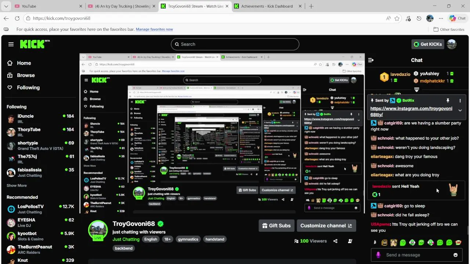
Task: Switch to the YouTube tab
Action: [48, 6]
